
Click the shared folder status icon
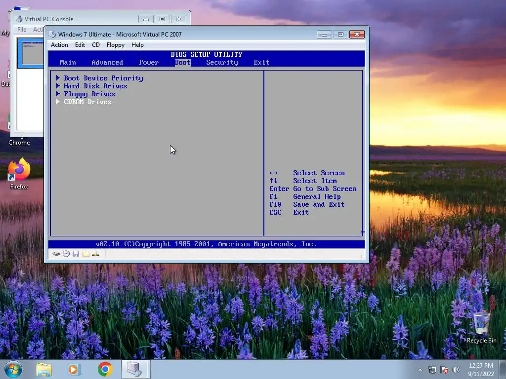(86, 254)
